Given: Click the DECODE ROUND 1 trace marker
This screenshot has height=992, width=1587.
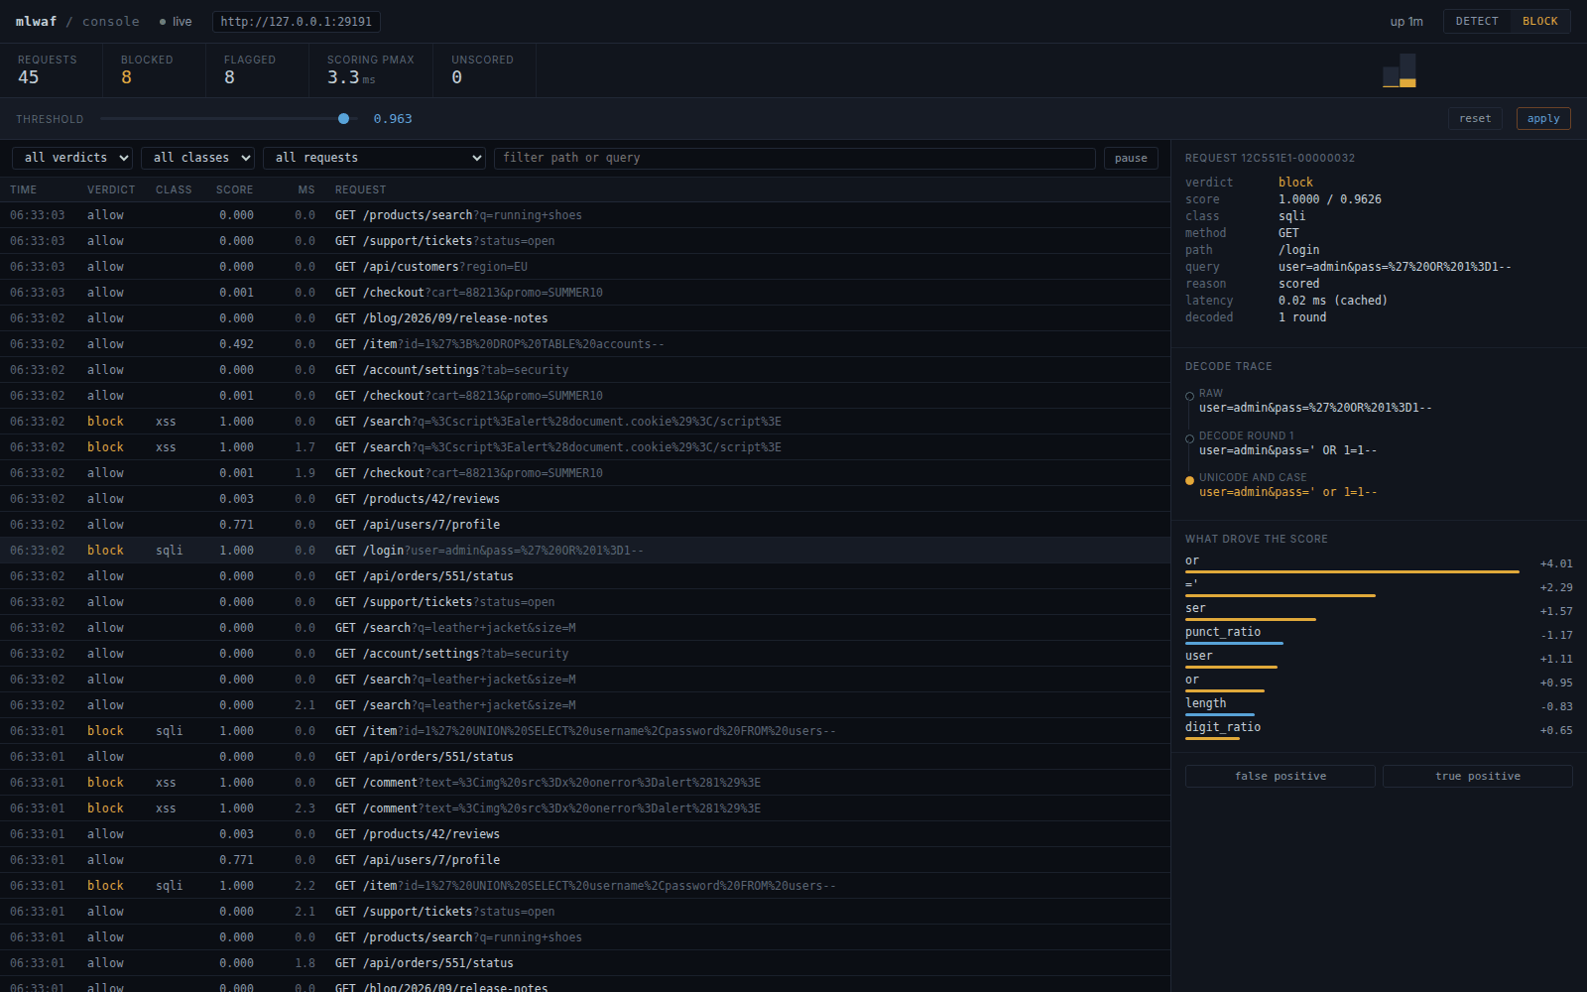Looking at the screenshot, I should 1189,438.
